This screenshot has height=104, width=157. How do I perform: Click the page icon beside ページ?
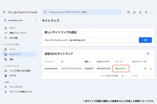pyautogui.click(x=5, y=49)
